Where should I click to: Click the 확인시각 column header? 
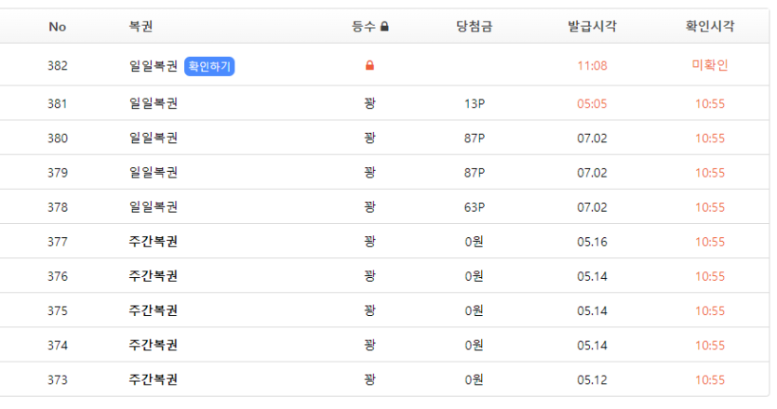point(710,26)
